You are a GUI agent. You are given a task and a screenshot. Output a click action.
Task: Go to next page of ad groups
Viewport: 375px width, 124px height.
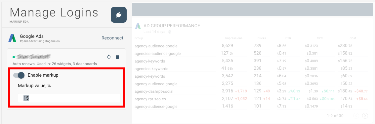[365, 116]
